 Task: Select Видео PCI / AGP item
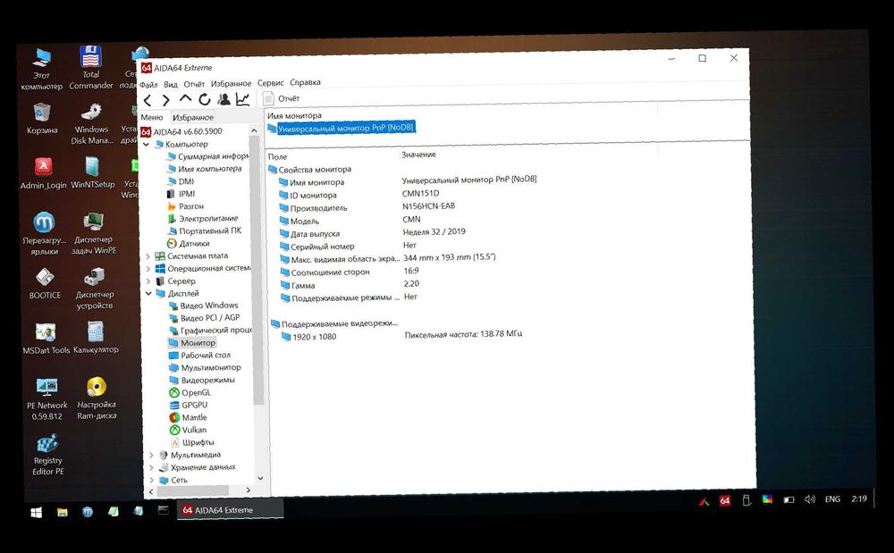(x=205, y=318)
